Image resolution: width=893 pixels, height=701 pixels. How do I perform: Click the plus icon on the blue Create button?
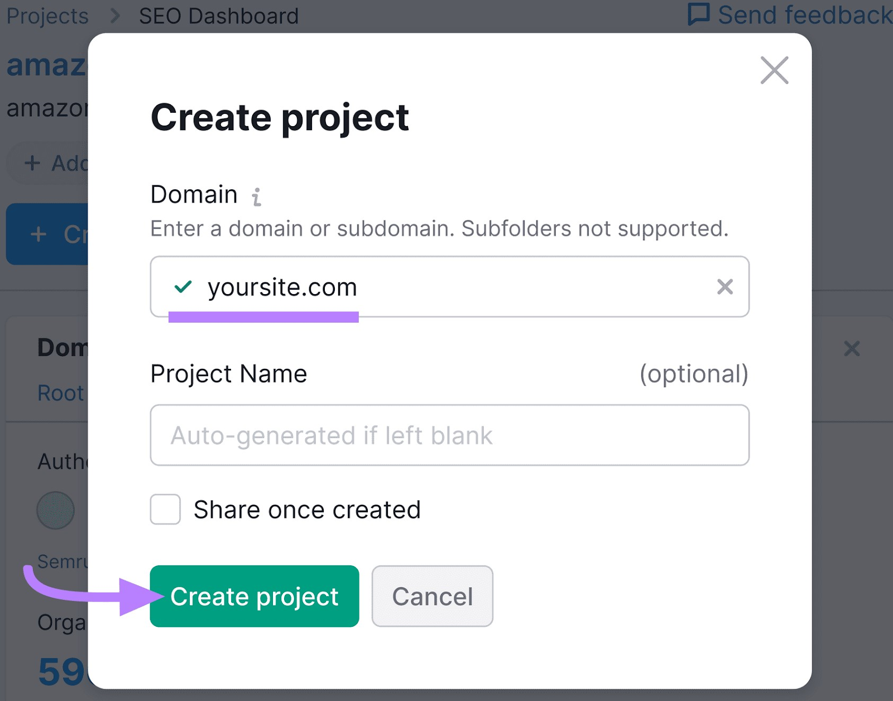coord(38,234)
